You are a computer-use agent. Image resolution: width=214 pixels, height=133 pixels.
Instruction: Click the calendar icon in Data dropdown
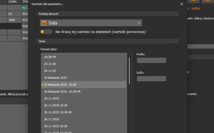(44, 23)
